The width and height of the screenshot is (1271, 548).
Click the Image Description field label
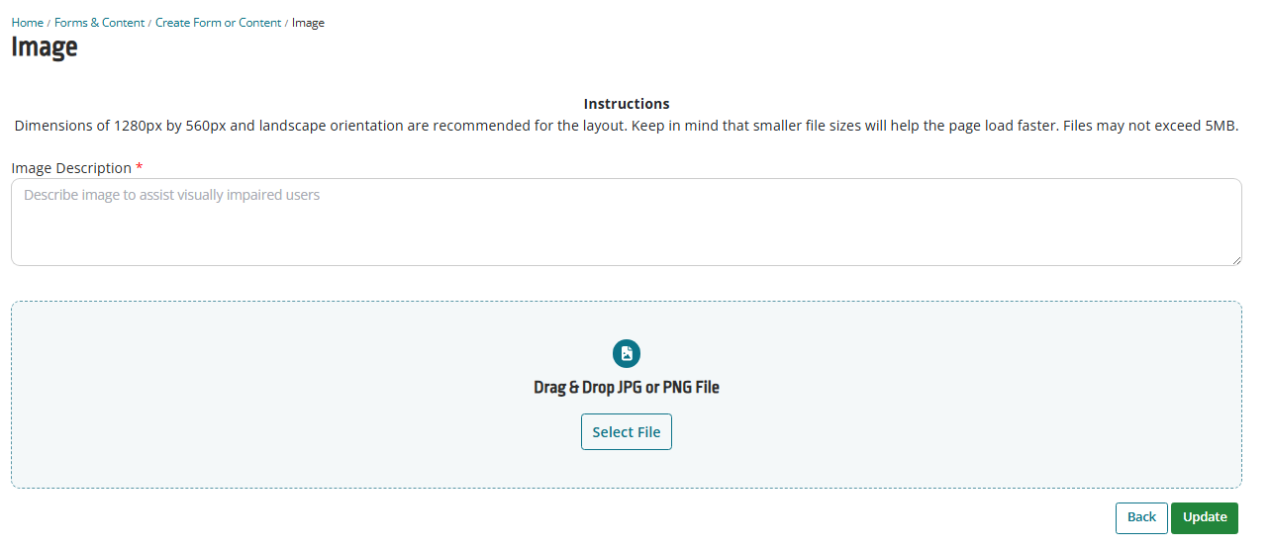71,168
